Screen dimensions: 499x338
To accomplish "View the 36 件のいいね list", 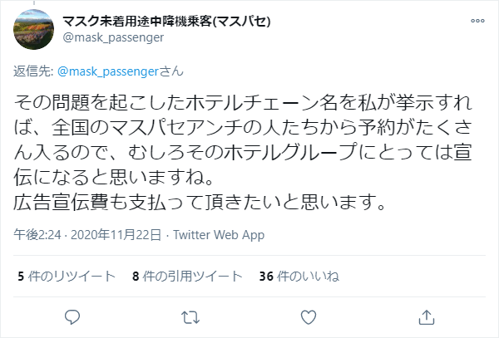I will coord(299,276).
